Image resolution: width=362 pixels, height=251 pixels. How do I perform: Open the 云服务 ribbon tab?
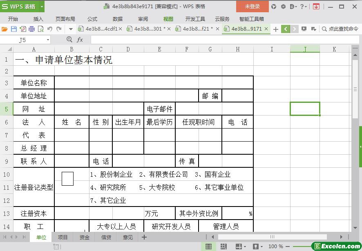pos(222,19)
